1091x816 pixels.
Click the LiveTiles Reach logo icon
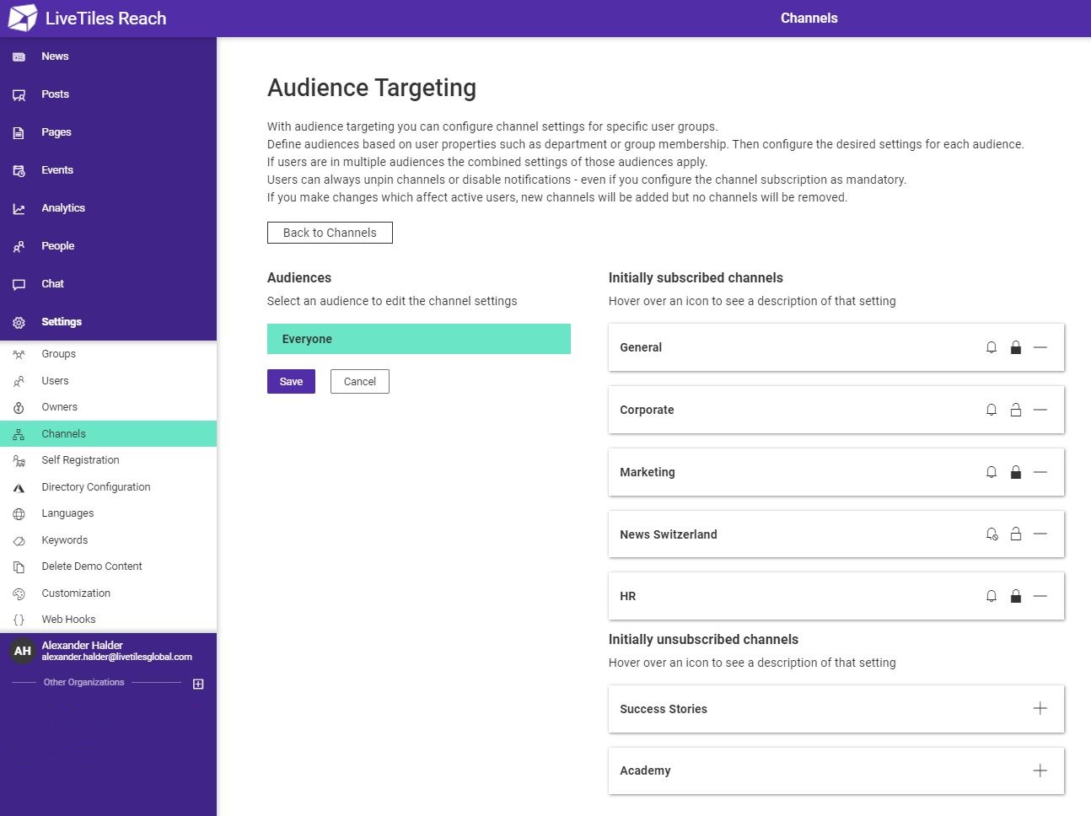[x=23, y=18]
